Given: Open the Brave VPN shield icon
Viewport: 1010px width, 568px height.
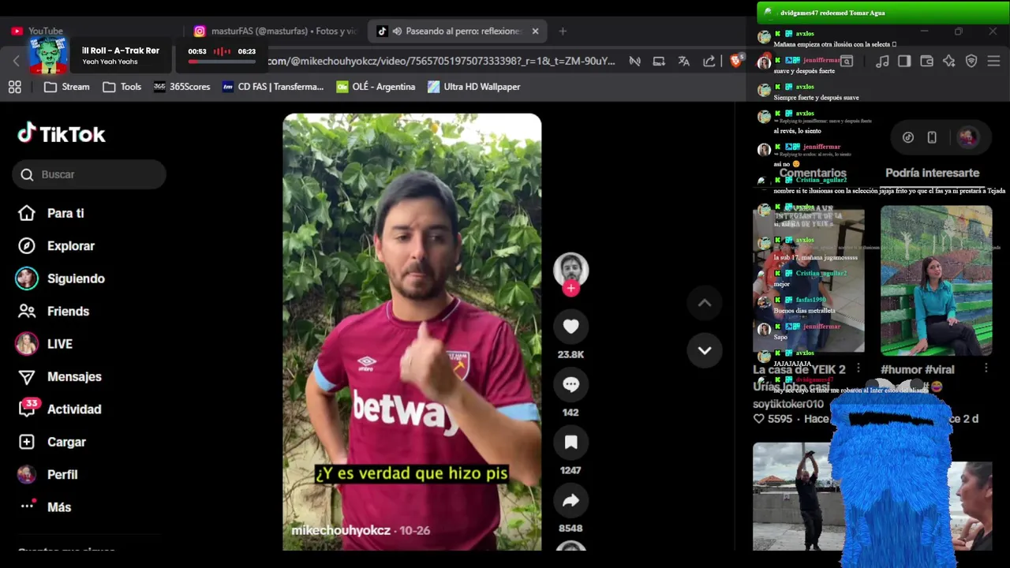Looking at the screenshot, I should pos(971,61).
